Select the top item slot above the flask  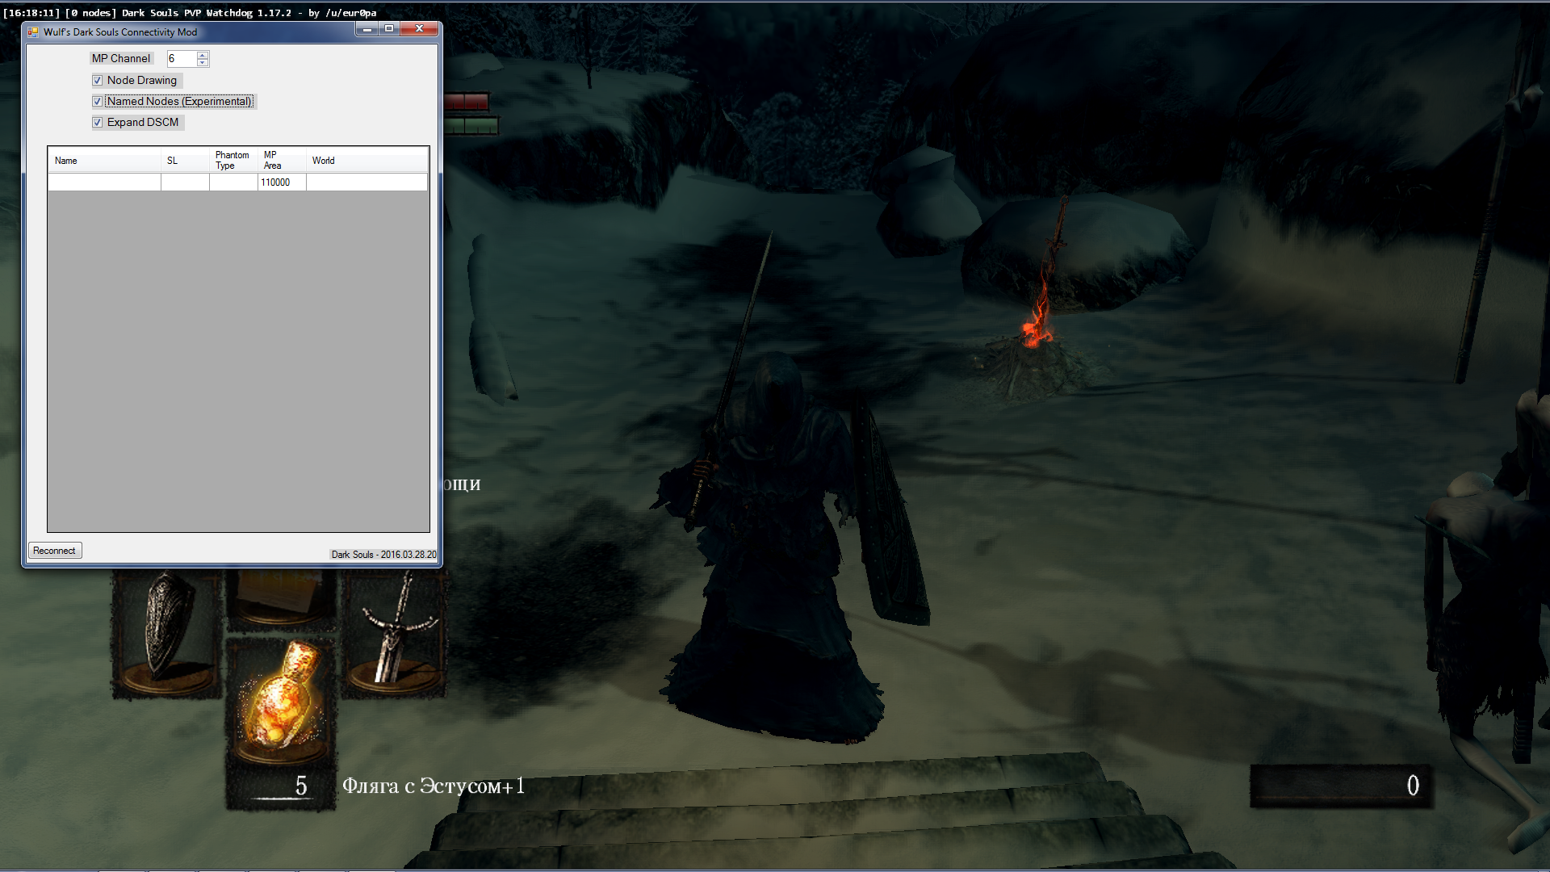(280, 599)
